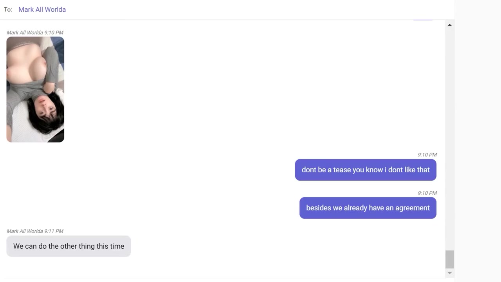
Task: Open the received image attachment thumbnail
Action: pyautogui.click(x=35, y=89)
